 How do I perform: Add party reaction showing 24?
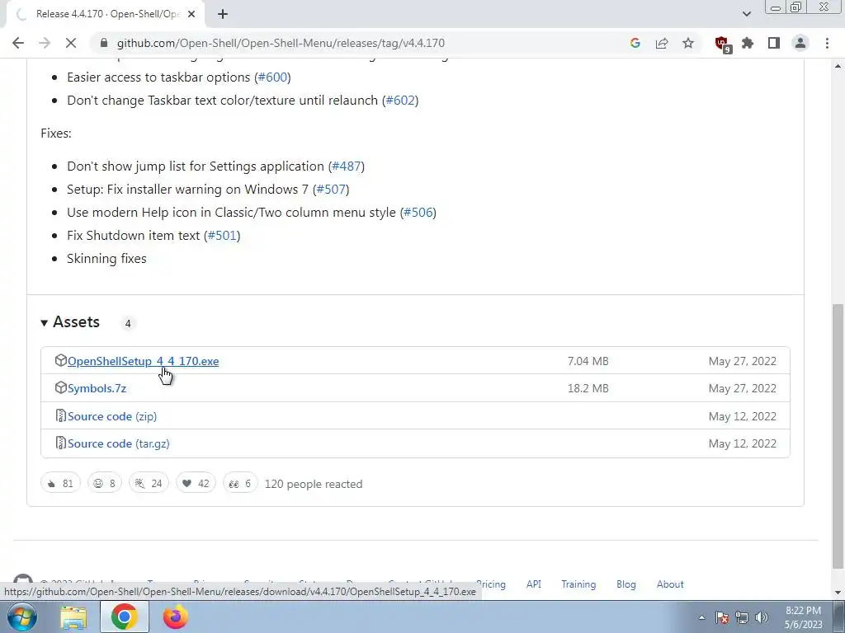[x=149, y=483]
